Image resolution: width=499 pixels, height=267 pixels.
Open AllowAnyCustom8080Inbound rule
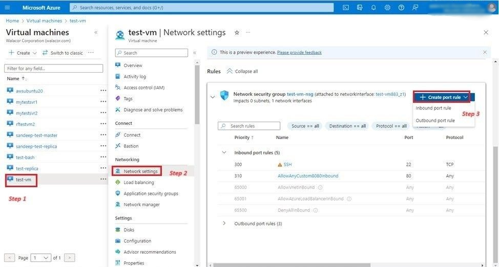[308, 176]
